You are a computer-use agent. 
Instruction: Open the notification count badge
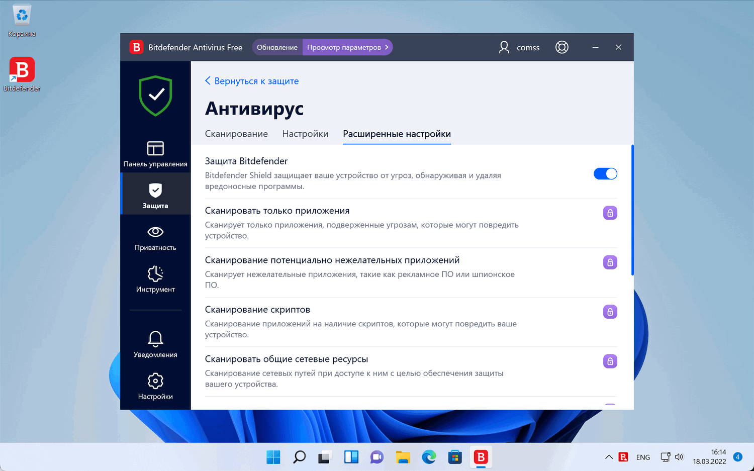click(737, 457)
